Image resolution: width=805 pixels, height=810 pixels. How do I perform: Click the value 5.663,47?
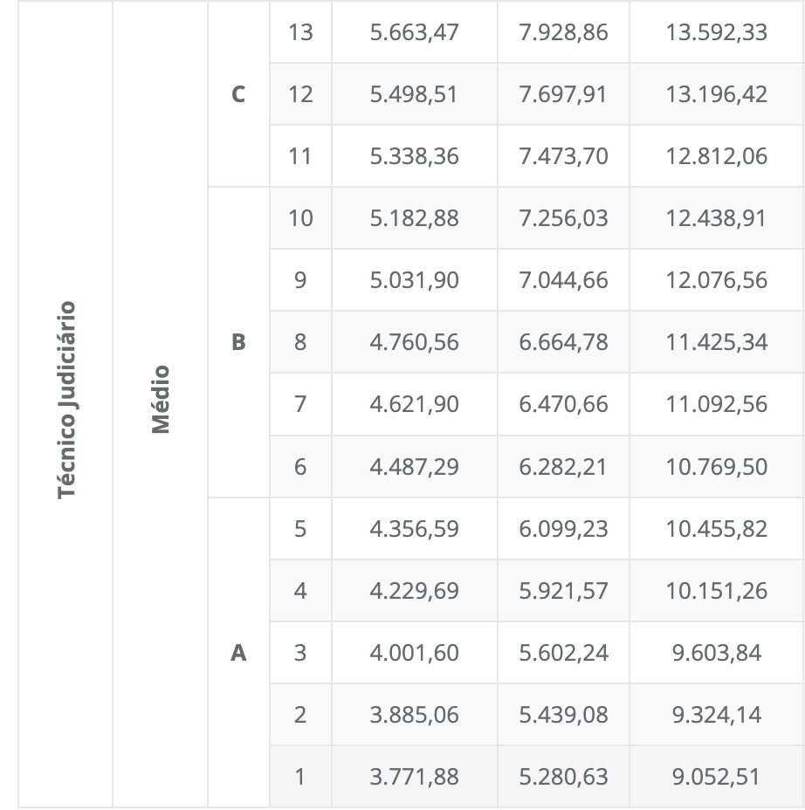[x=414, y=32]
